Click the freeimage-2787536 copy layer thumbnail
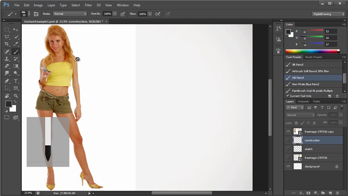This screenshot has height=196, width=348. [297, 131]
